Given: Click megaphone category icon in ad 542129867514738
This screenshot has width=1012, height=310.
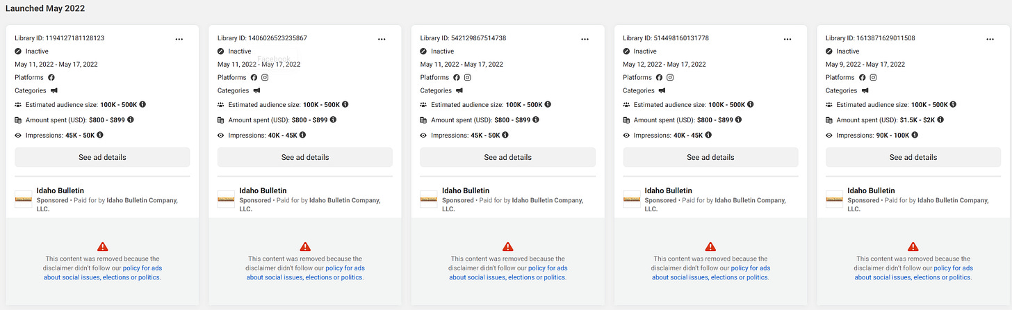Looking at the screenshot, I should click(x=459, y=90).
